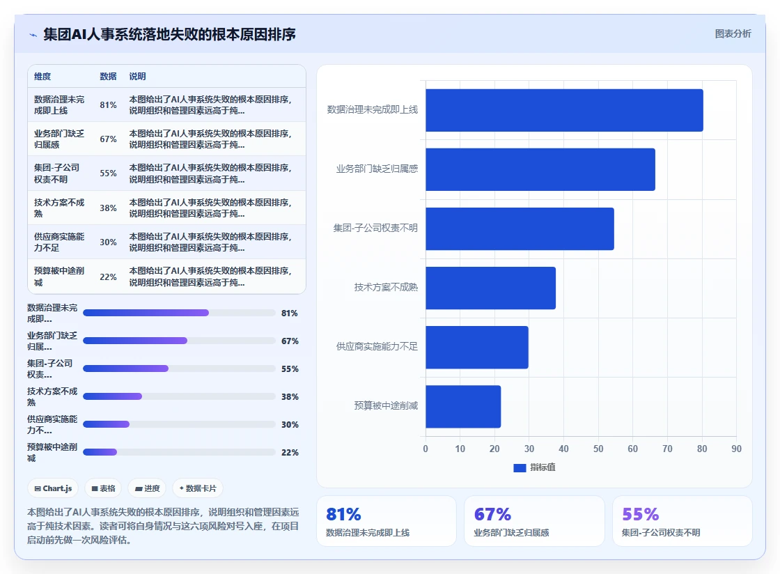Click the 38% label beside progress bar
The width and height of the screenshot is (780, 574).
point(290,397)
